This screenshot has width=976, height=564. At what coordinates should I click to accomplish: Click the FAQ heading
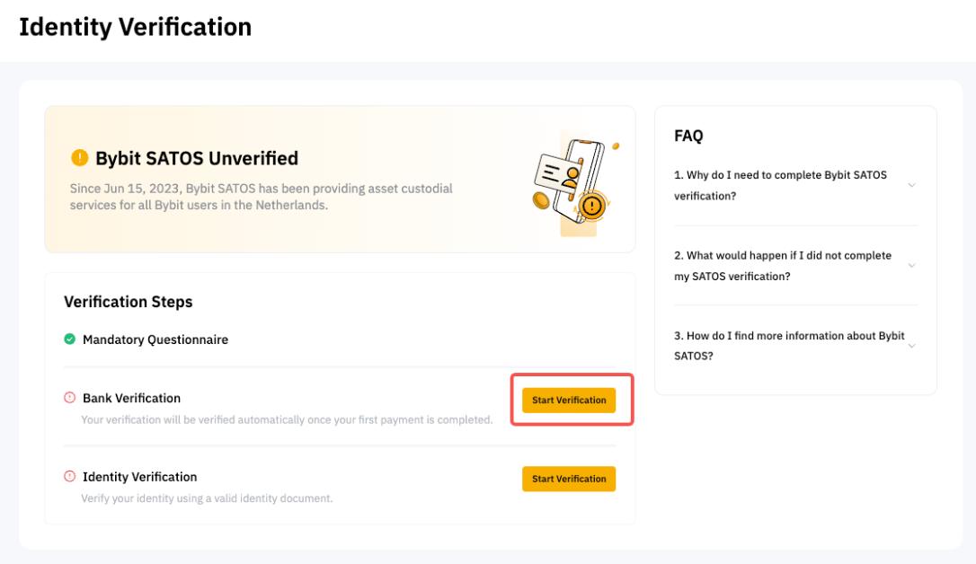[688, 136]
